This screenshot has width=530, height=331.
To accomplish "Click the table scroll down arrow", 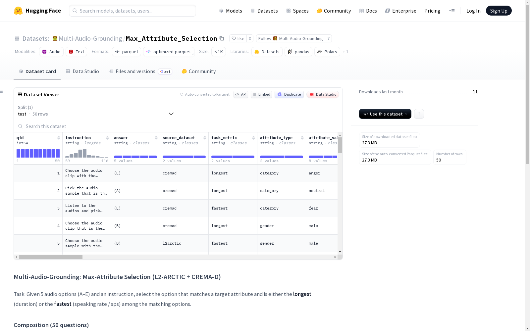I will point(340,252).
